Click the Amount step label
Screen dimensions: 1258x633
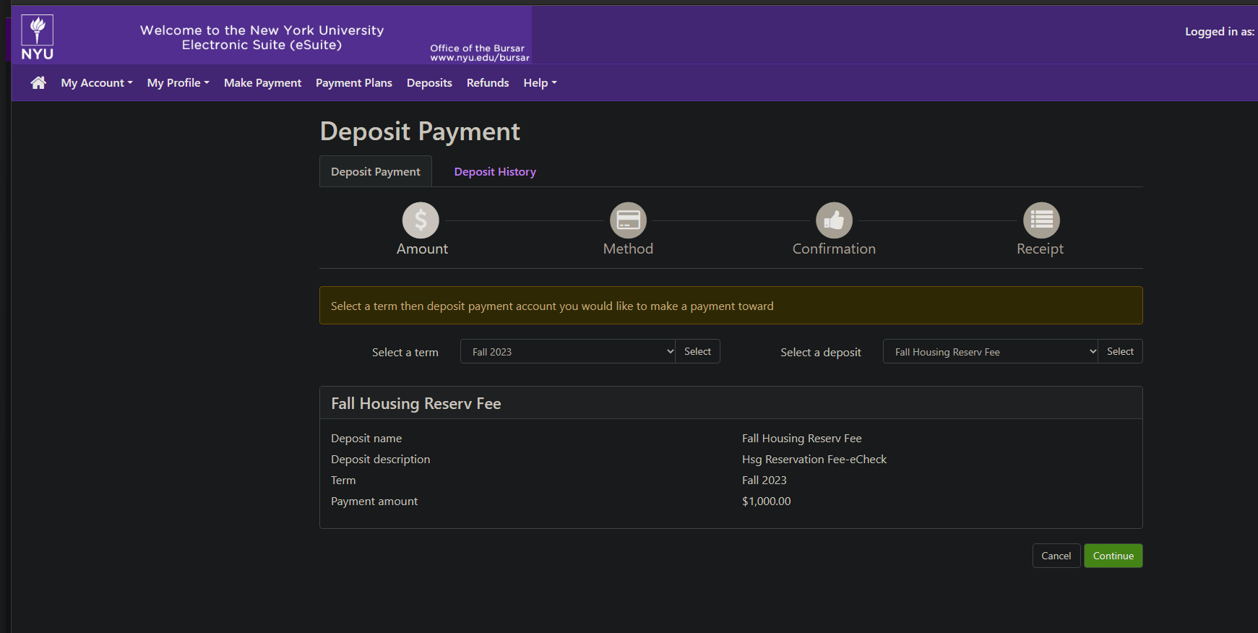pyautogui.click(x=422, y=249)
